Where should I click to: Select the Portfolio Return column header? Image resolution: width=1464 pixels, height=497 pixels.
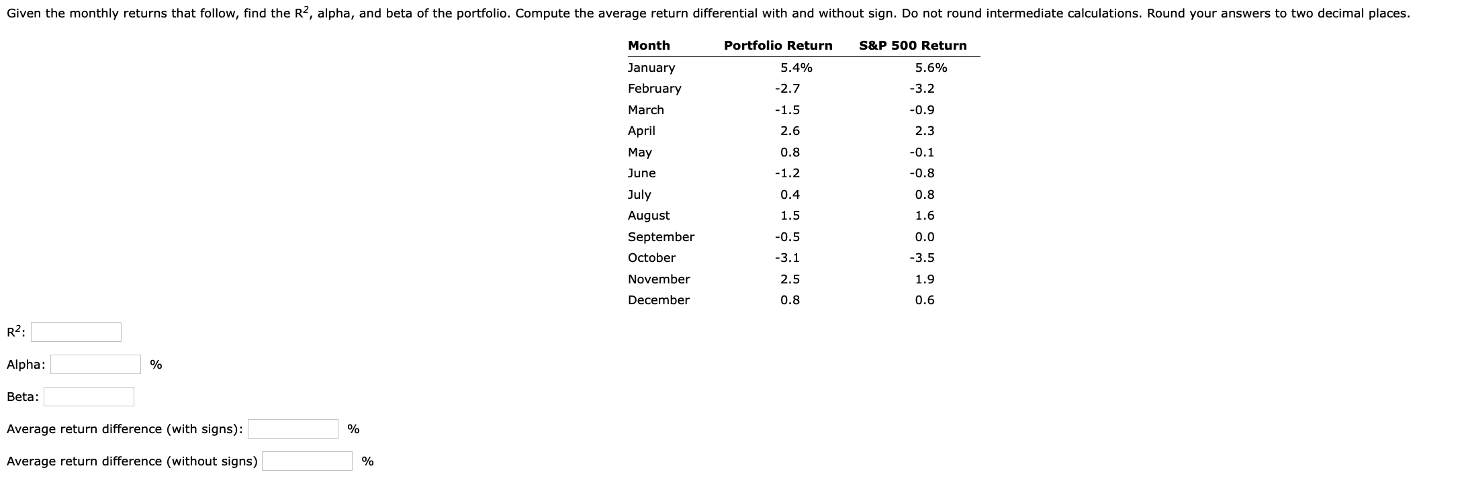tap(777, 45)
